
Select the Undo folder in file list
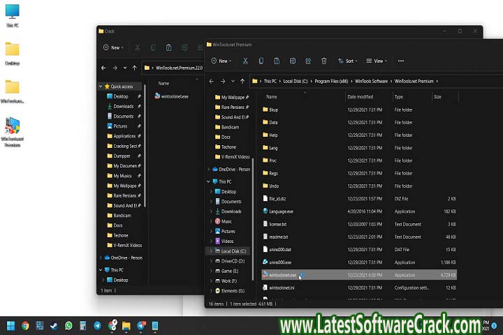click(x=359, y=186)
